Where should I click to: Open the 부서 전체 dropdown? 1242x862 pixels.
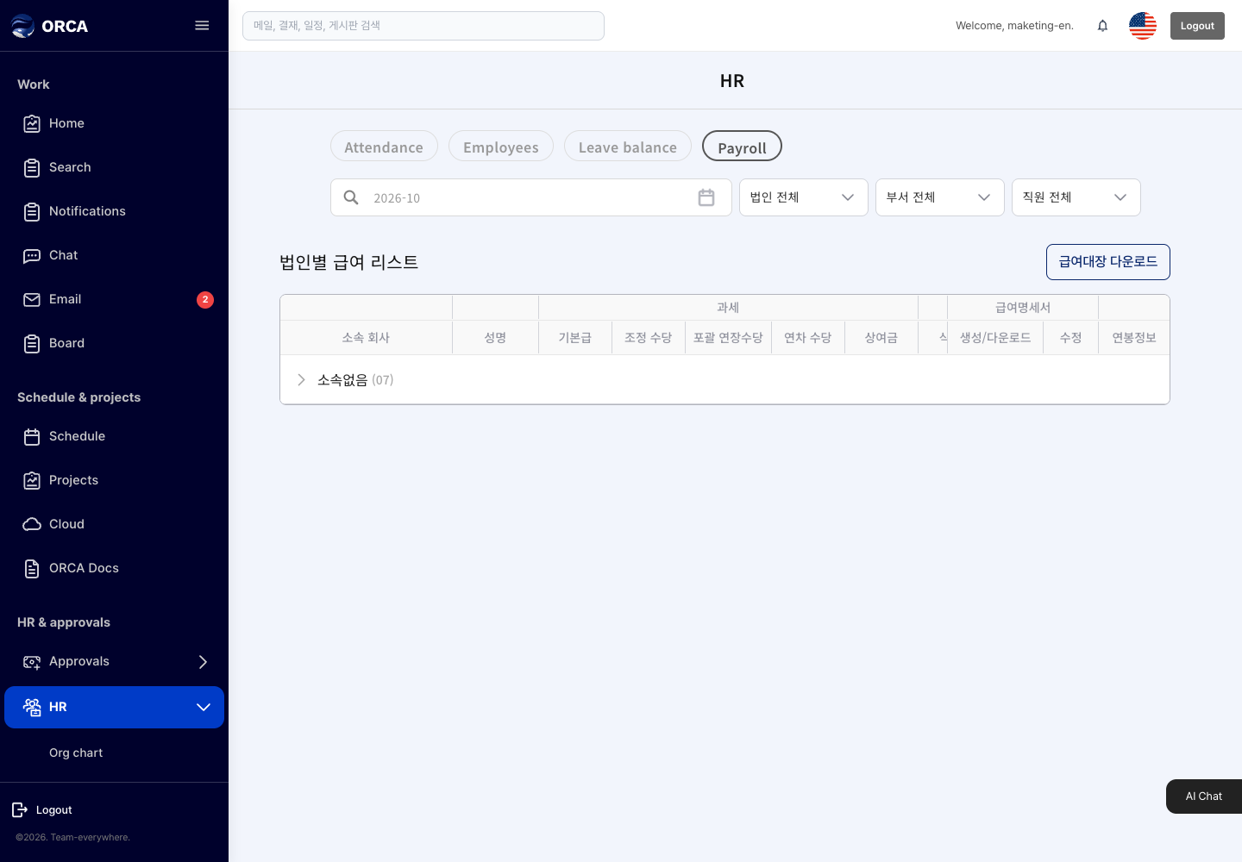[939, 197]
